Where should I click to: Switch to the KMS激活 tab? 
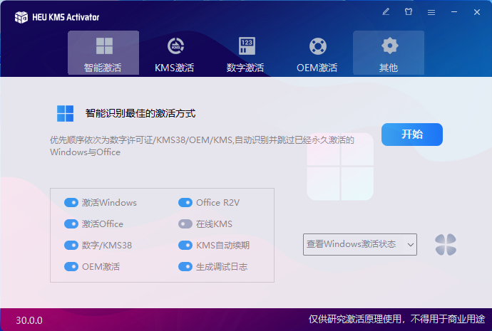click(175, 53)
